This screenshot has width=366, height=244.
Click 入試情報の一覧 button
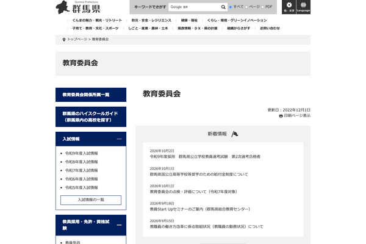pyautogui.click(x=91, y=200)
